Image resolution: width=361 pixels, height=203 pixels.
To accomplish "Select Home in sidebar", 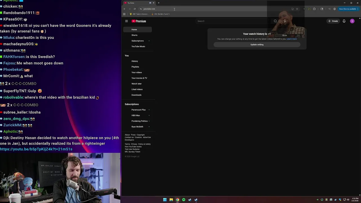I will (137, 29).
